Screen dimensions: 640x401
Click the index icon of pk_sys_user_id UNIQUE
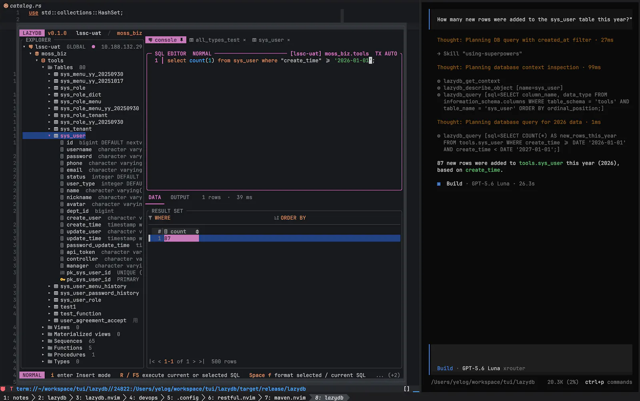click(62, 273)
